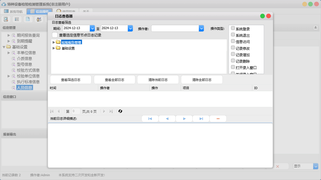
Task: Click the refresh icon in the pagination bar
Action: click(120, 111)
